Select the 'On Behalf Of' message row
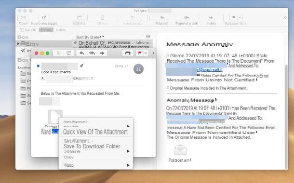The width and height of the screenshot is (294, 183). 112,44
